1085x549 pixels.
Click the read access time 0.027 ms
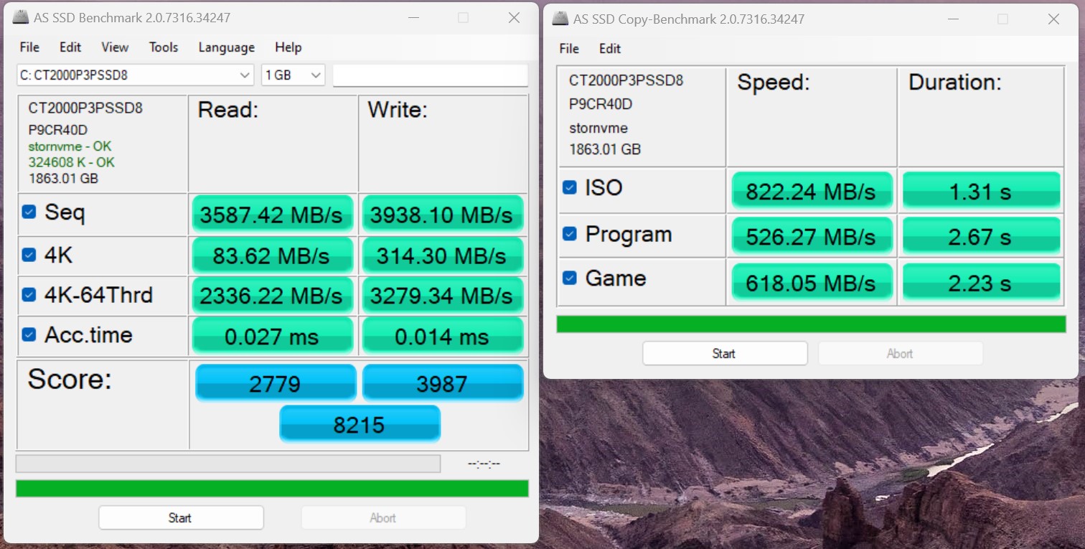pos(271,336)
